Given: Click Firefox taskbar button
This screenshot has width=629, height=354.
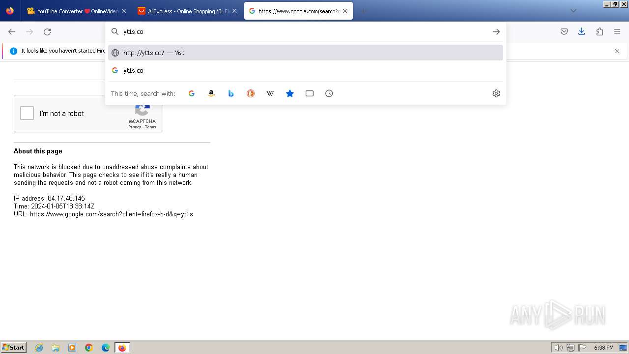Looking at the screenshot, I should tap(122, 348).
